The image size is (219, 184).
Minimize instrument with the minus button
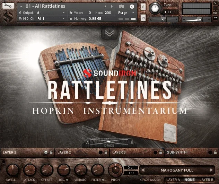[x=215, y=8]
